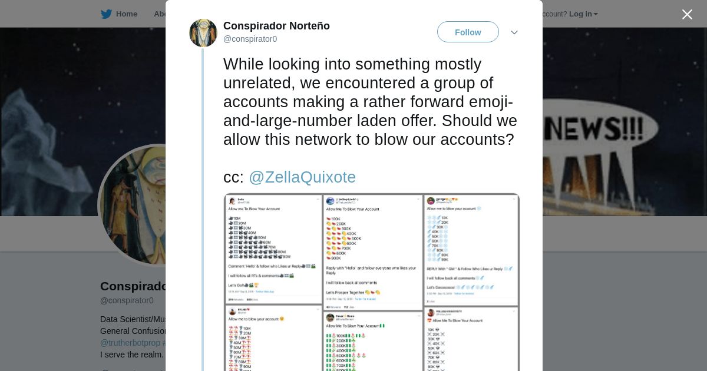Open the @trutherbotprop link in the bio
Viewport: 707px width, 371px height.
pos(130,343)
